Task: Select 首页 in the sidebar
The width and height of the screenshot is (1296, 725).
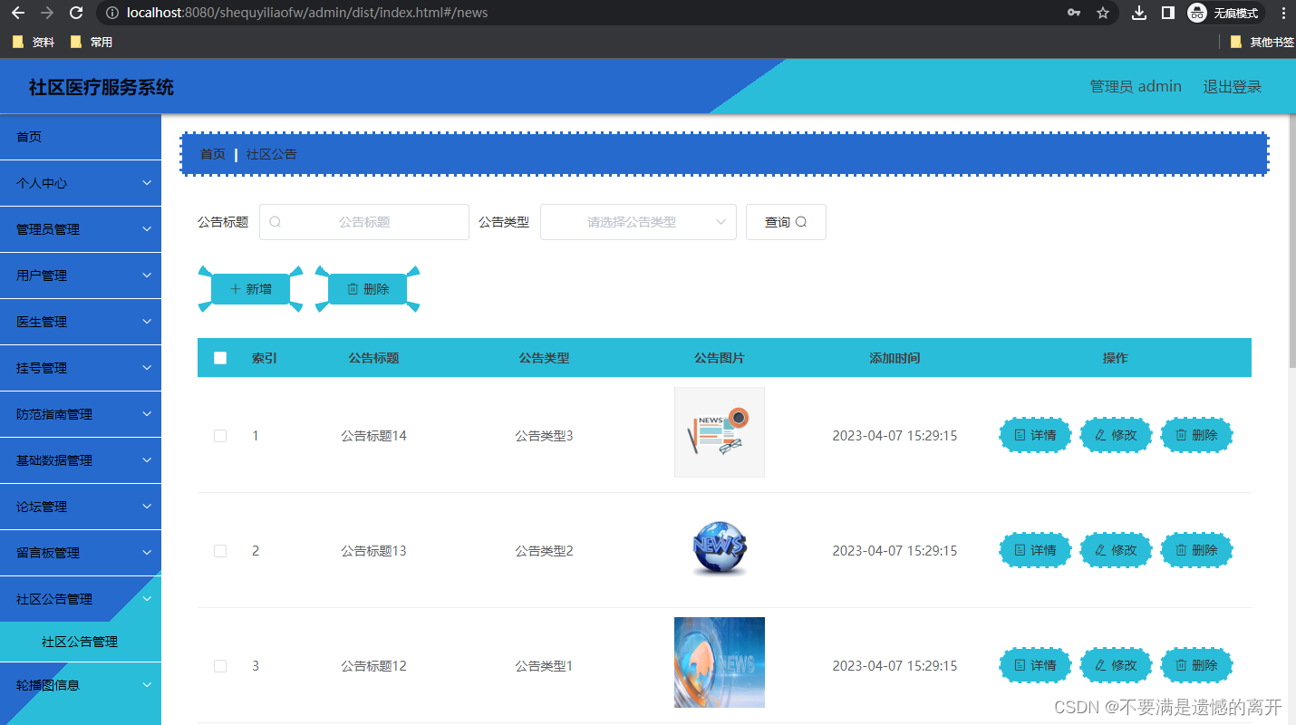Action: [x=81, y=136]
